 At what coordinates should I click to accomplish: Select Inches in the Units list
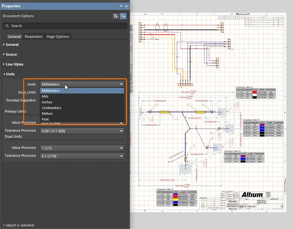(x=47, y=102)
